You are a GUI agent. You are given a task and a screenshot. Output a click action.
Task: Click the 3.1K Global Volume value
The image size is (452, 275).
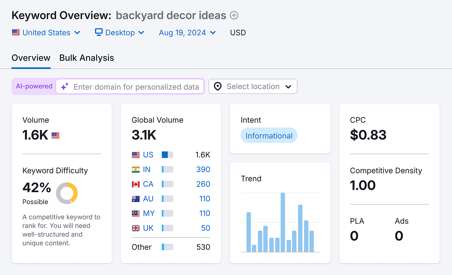click(x=144, y=135)
